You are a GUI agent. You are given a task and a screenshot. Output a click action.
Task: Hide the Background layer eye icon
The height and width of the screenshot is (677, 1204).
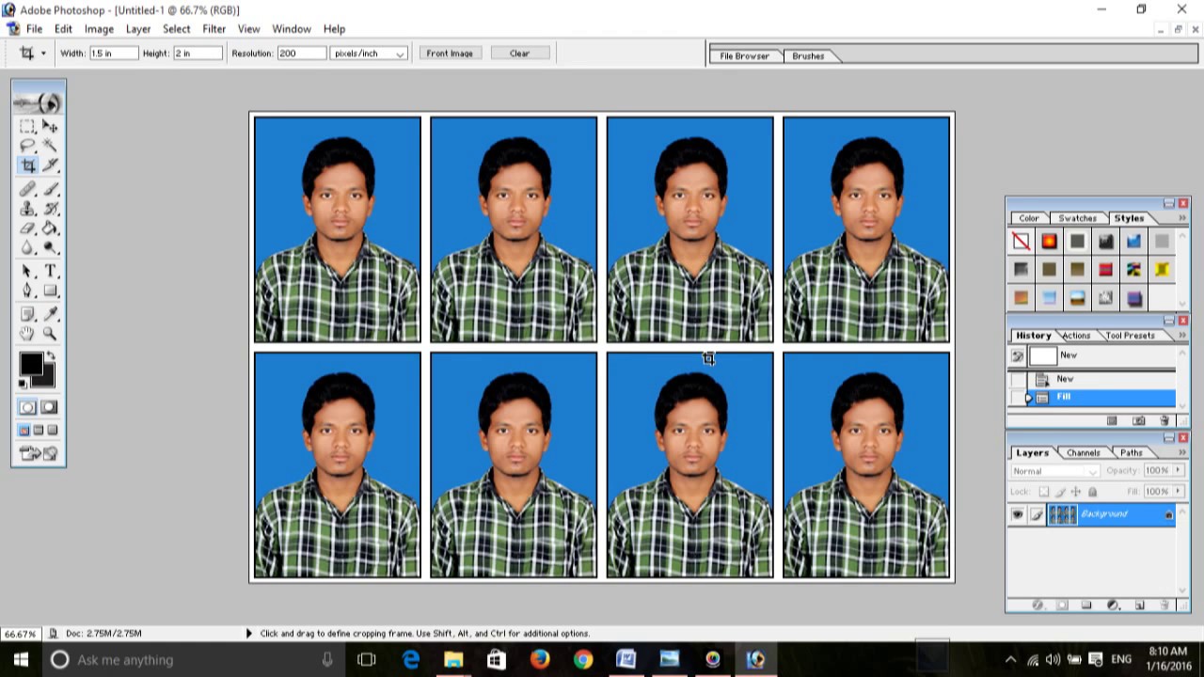click(1017, 514)
